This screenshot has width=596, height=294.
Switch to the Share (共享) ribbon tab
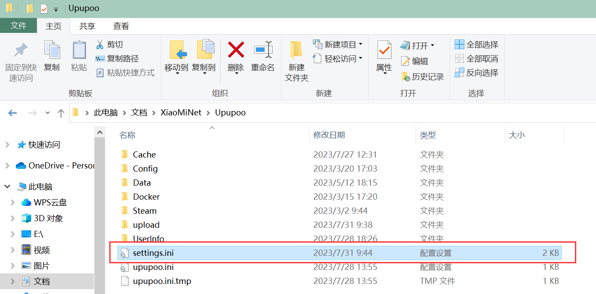[87, 26]
